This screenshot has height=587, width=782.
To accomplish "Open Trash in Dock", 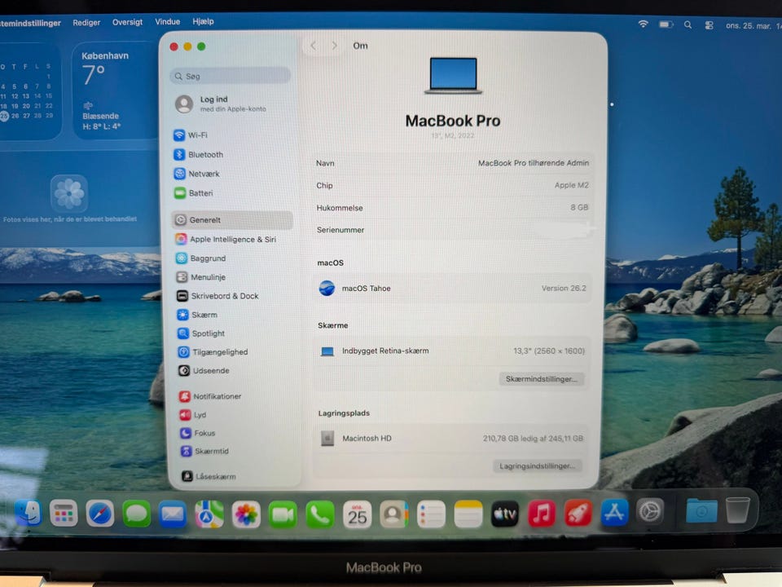I will click(x=738, y=510).
